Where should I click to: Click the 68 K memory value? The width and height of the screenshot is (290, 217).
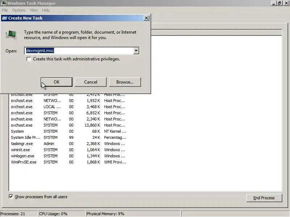pyautogui.click(x=96, y=131)
